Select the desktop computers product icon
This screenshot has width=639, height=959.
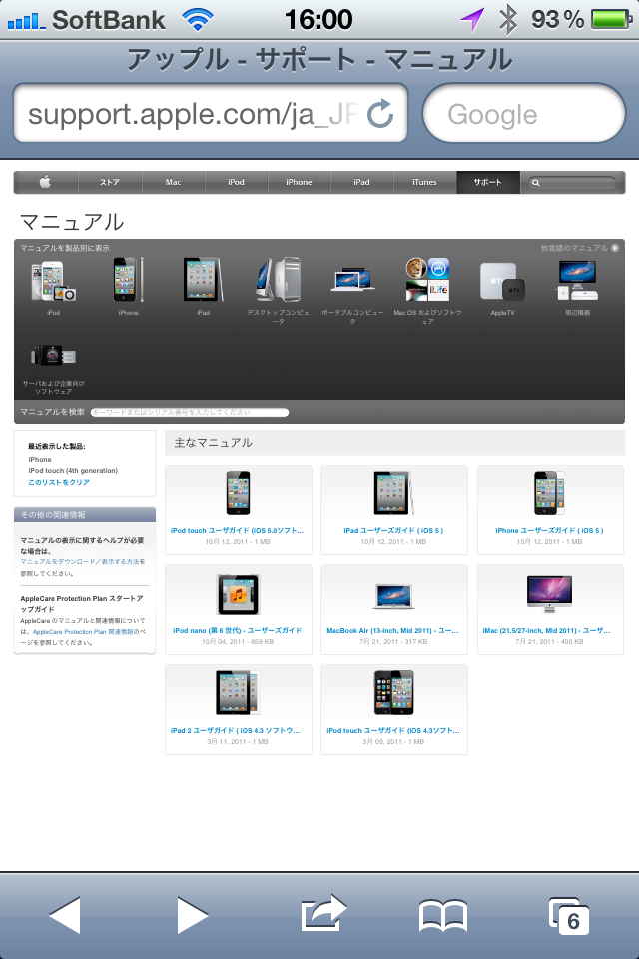[x=279, y=280]
